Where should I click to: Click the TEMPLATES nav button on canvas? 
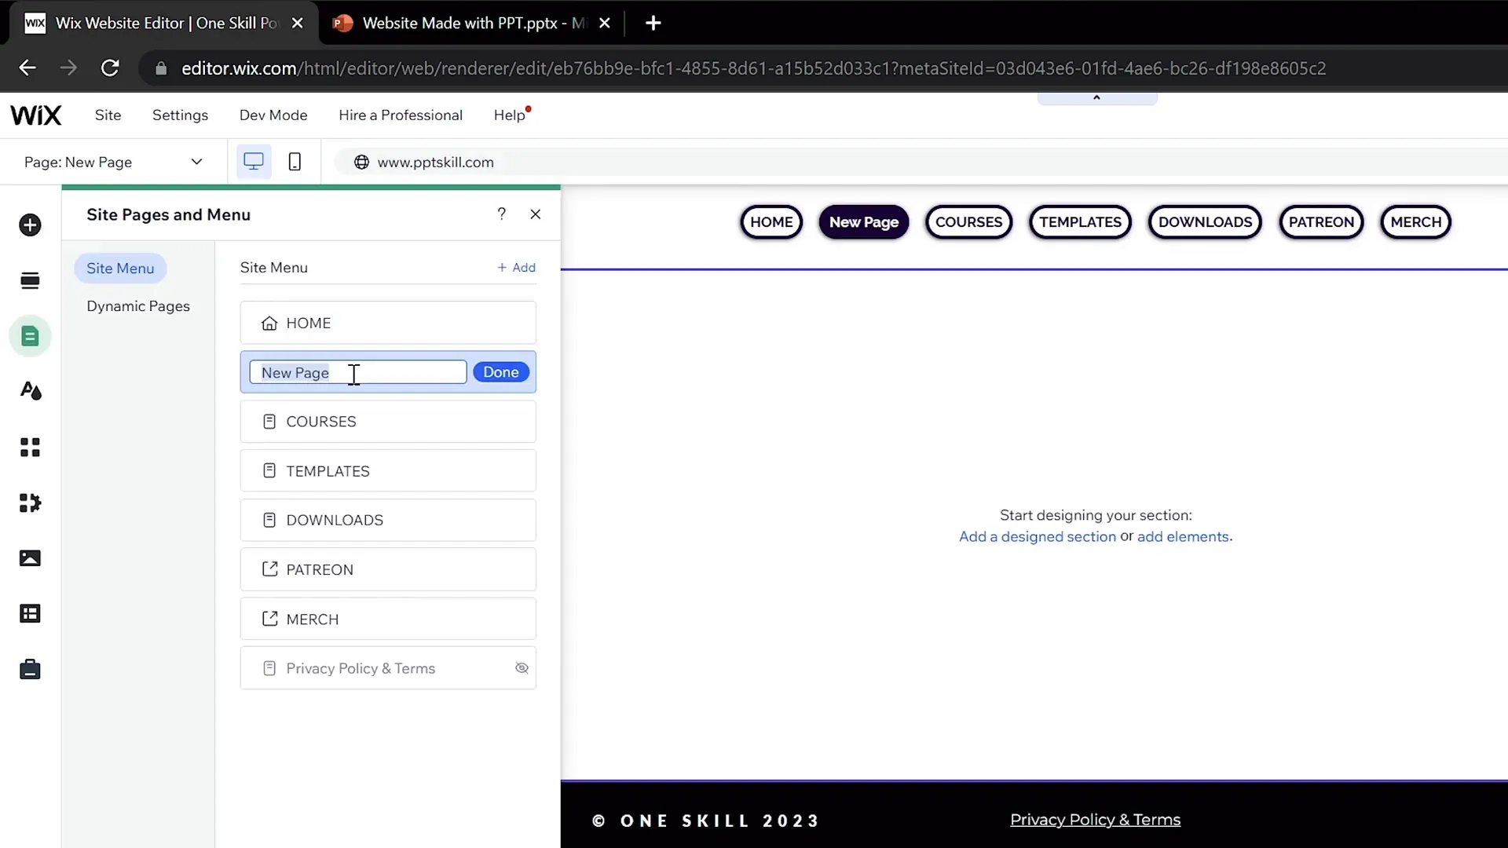(1080, 222)
